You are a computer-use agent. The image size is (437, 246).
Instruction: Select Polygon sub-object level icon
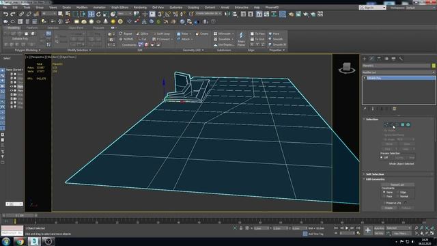pos(402,124)
